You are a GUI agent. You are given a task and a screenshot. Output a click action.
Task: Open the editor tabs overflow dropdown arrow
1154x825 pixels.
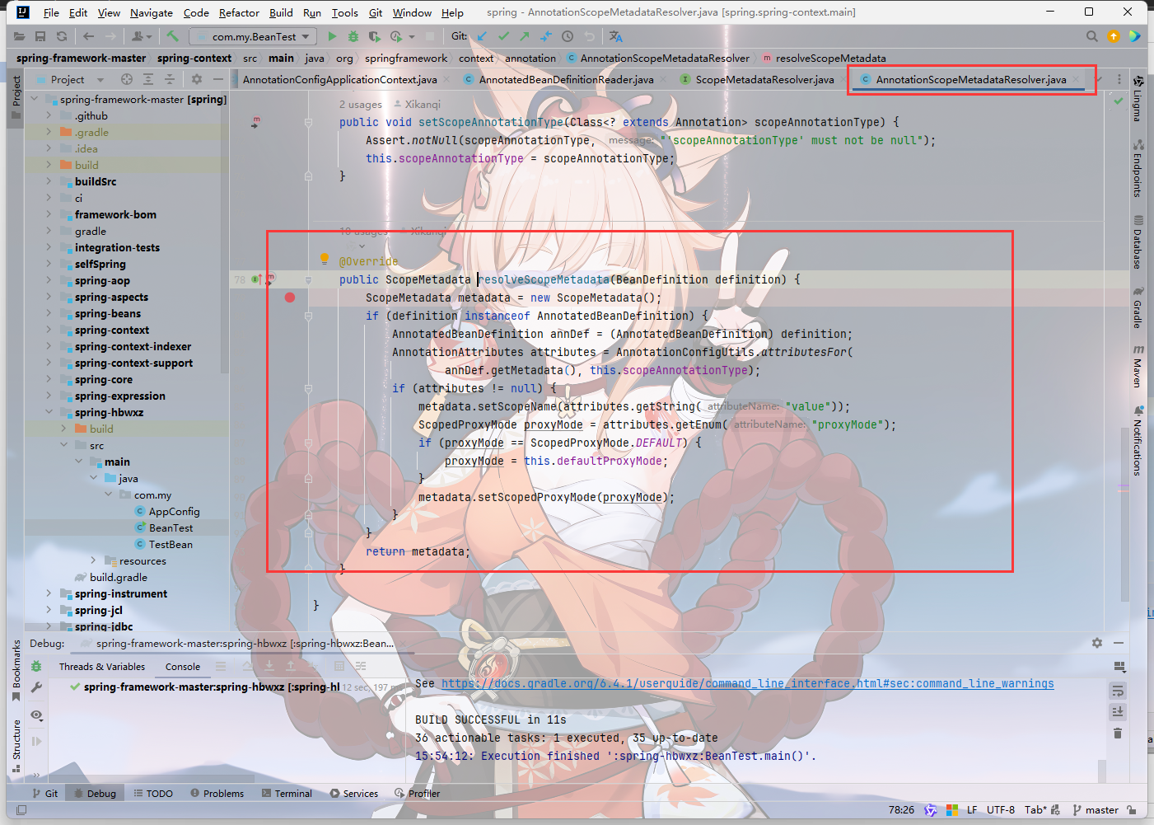(x=1100, y=79)
